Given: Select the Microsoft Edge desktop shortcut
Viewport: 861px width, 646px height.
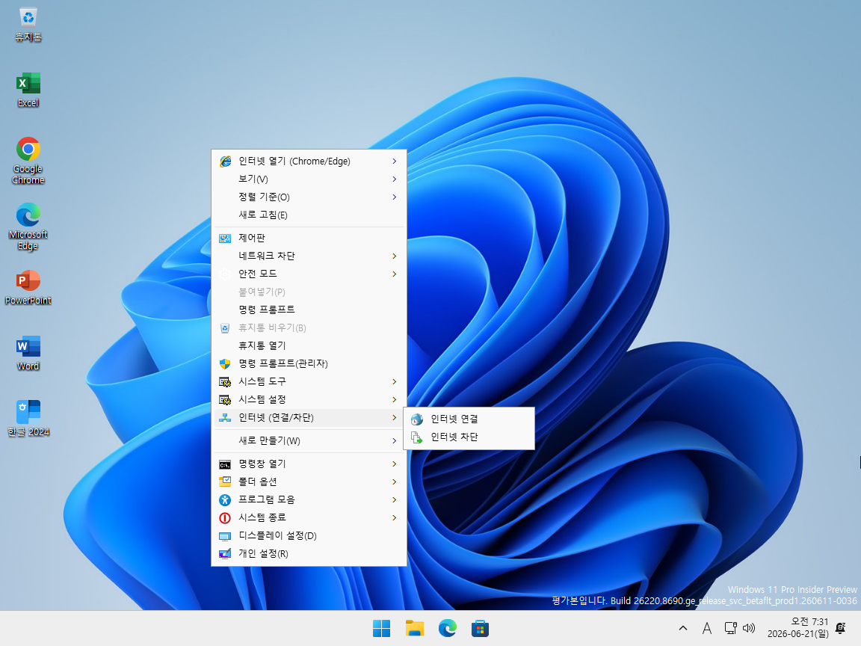Looking at the screenshot, I should click(x=28, y=227).
